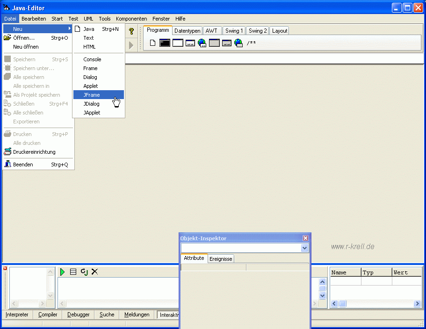Close the Objekt-Inspektor panel
The width and height of the screenshot is (426, 329).
pos(305,238)
